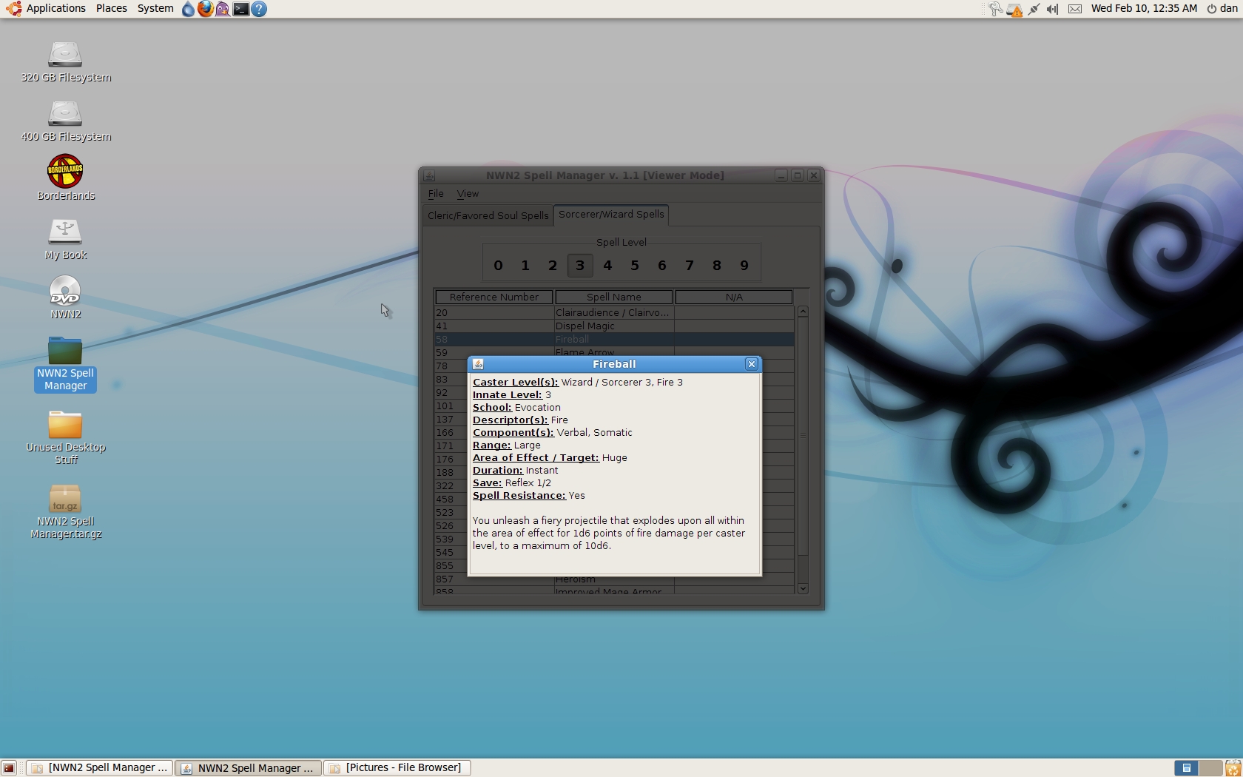This screenshot has width=1243, height=777.
Task: Open the terminal launcher in top panel
Action: pos(241,9)
